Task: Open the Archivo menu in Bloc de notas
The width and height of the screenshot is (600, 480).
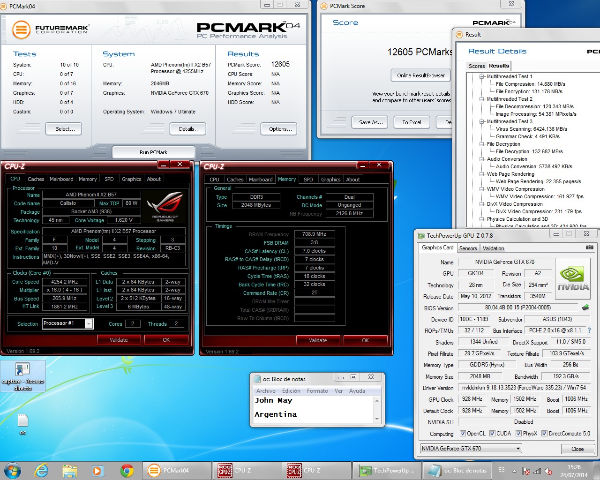Action: point(266,391)
